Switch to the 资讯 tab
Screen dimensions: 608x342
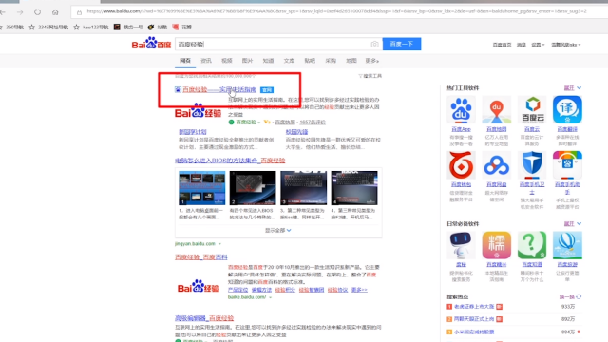pos(206,61)
